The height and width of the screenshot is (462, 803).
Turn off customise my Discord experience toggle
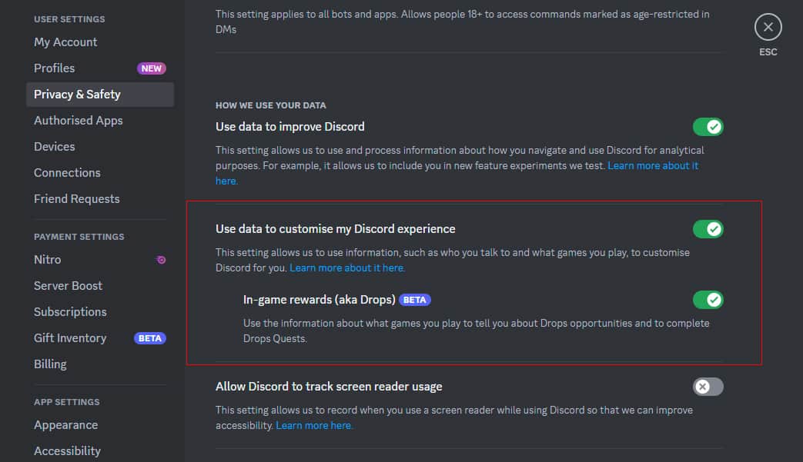pyautogui.click(x=708, y=229)
